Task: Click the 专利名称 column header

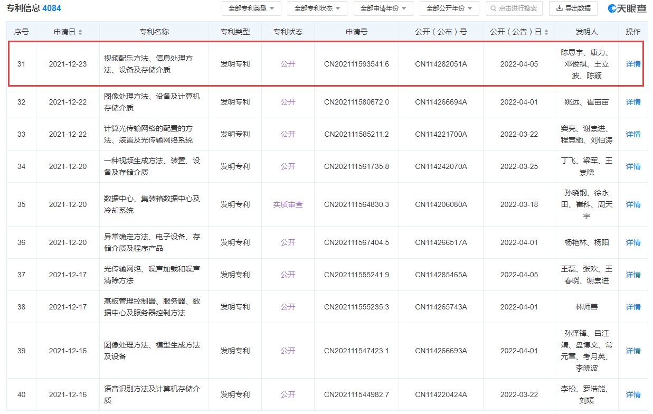Action: tap(154, 32)
